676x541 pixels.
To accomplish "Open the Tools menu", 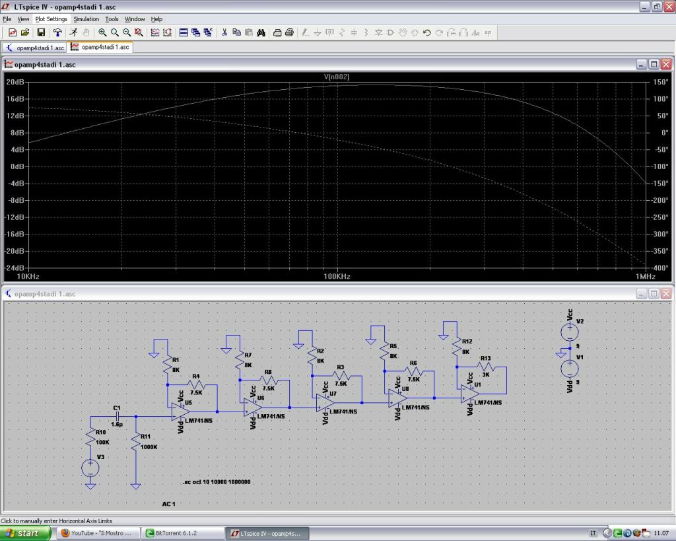I will click(x=112, y=19).
